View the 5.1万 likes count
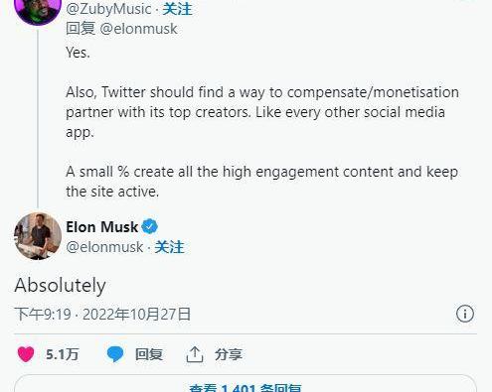 [x=63, y=354]
